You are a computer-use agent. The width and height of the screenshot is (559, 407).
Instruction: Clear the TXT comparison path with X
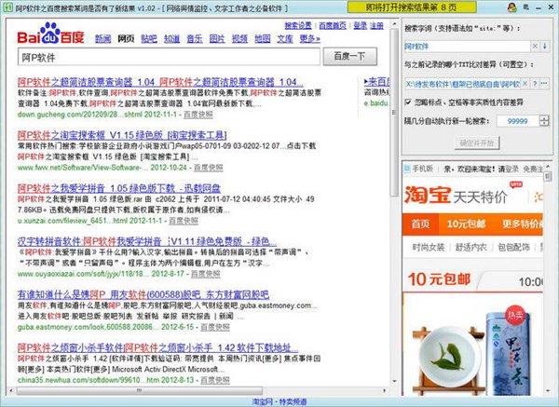(525, 84)
